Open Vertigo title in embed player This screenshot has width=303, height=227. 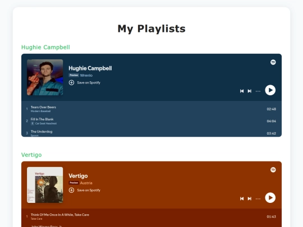[78, 175]
